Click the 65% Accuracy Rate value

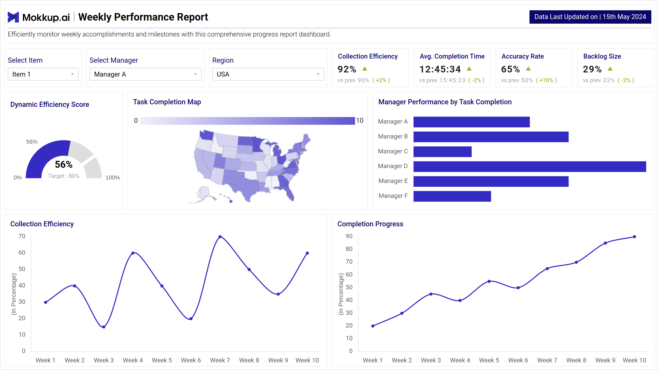[x=510, y=69]
